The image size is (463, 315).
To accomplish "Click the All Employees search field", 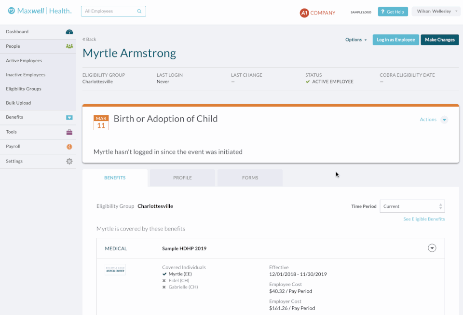I will point(109,11).
